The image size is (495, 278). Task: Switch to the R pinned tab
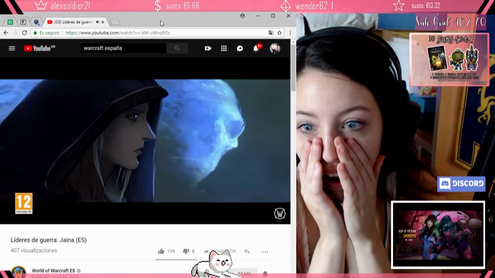23,22
